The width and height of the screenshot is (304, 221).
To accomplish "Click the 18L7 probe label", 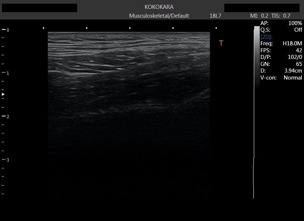I will pos(215,16).
